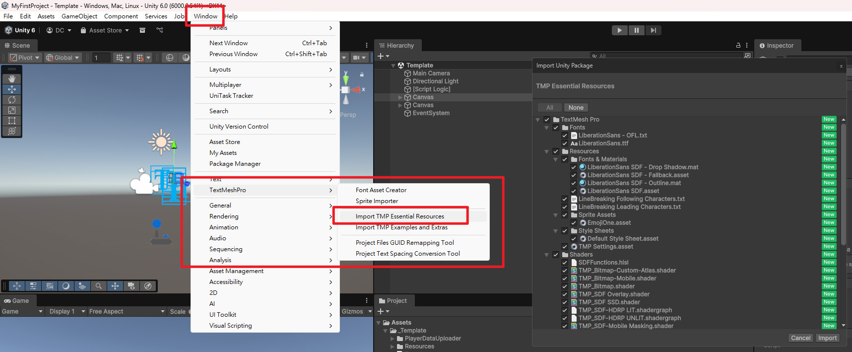
Task: Open the Hierarchy panel three-dot menu
Action: point(747,45)
